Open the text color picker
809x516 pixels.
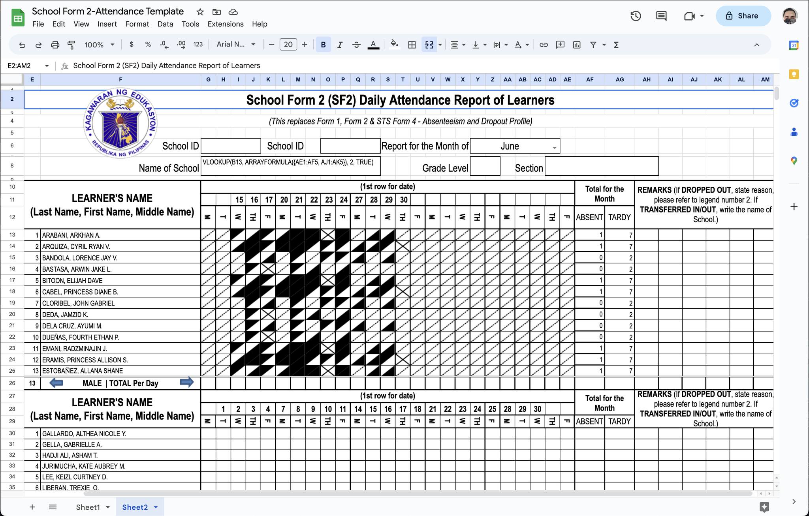click(373, 45)
